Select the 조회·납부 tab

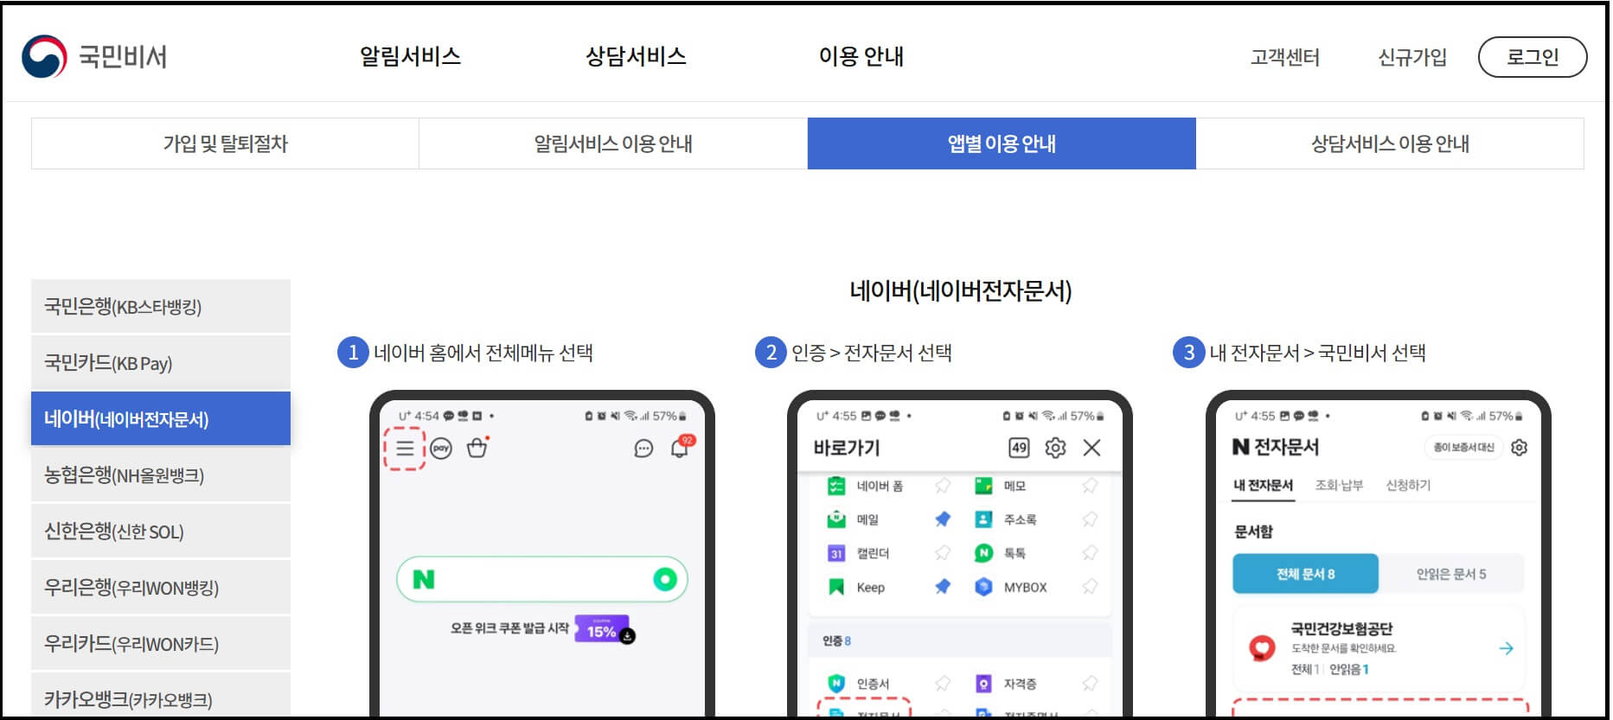pyautogui.click(x=1339, y=485)
